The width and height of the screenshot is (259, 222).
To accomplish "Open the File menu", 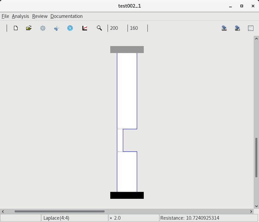I will (x=5, y=16).
